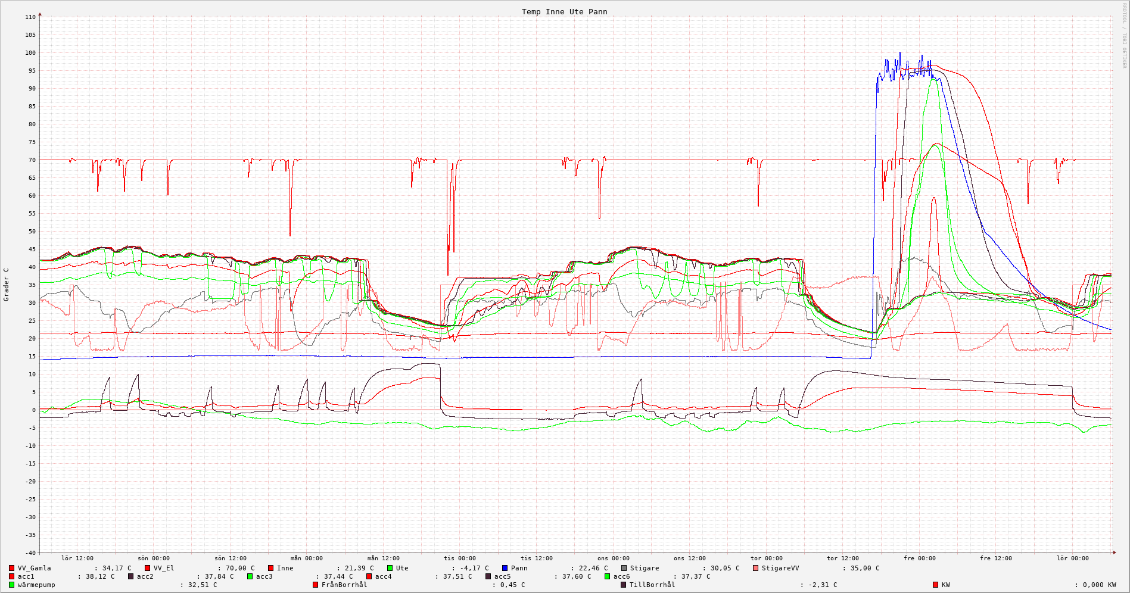
Task: Click the green Ute legend swatch
Action: point(390,568)
